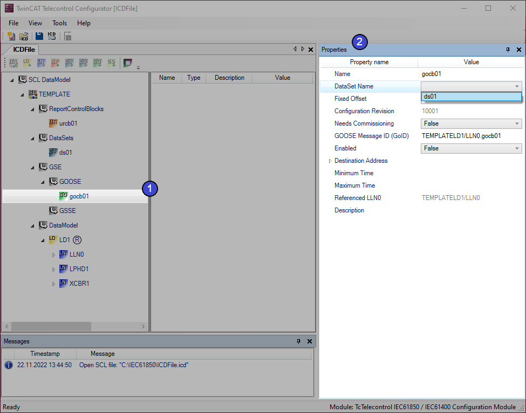Viewport: 526px width, 413px height.
Task: Add a logical node with the LN+ icon
Action: (x=41, y=63)
